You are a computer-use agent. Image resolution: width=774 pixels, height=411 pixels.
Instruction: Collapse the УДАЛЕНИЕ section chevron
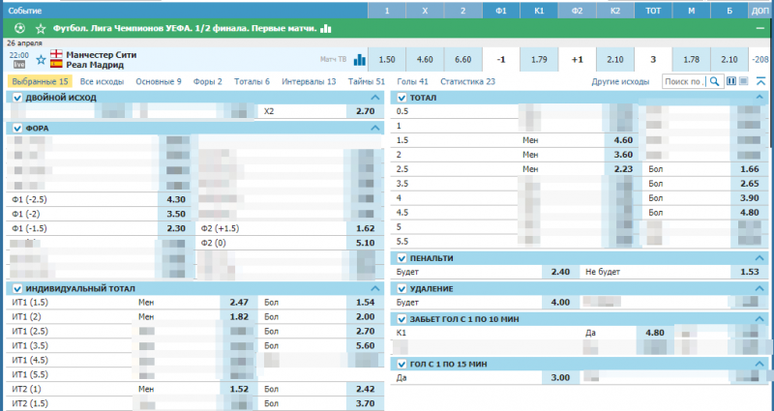tap(760, 288)
